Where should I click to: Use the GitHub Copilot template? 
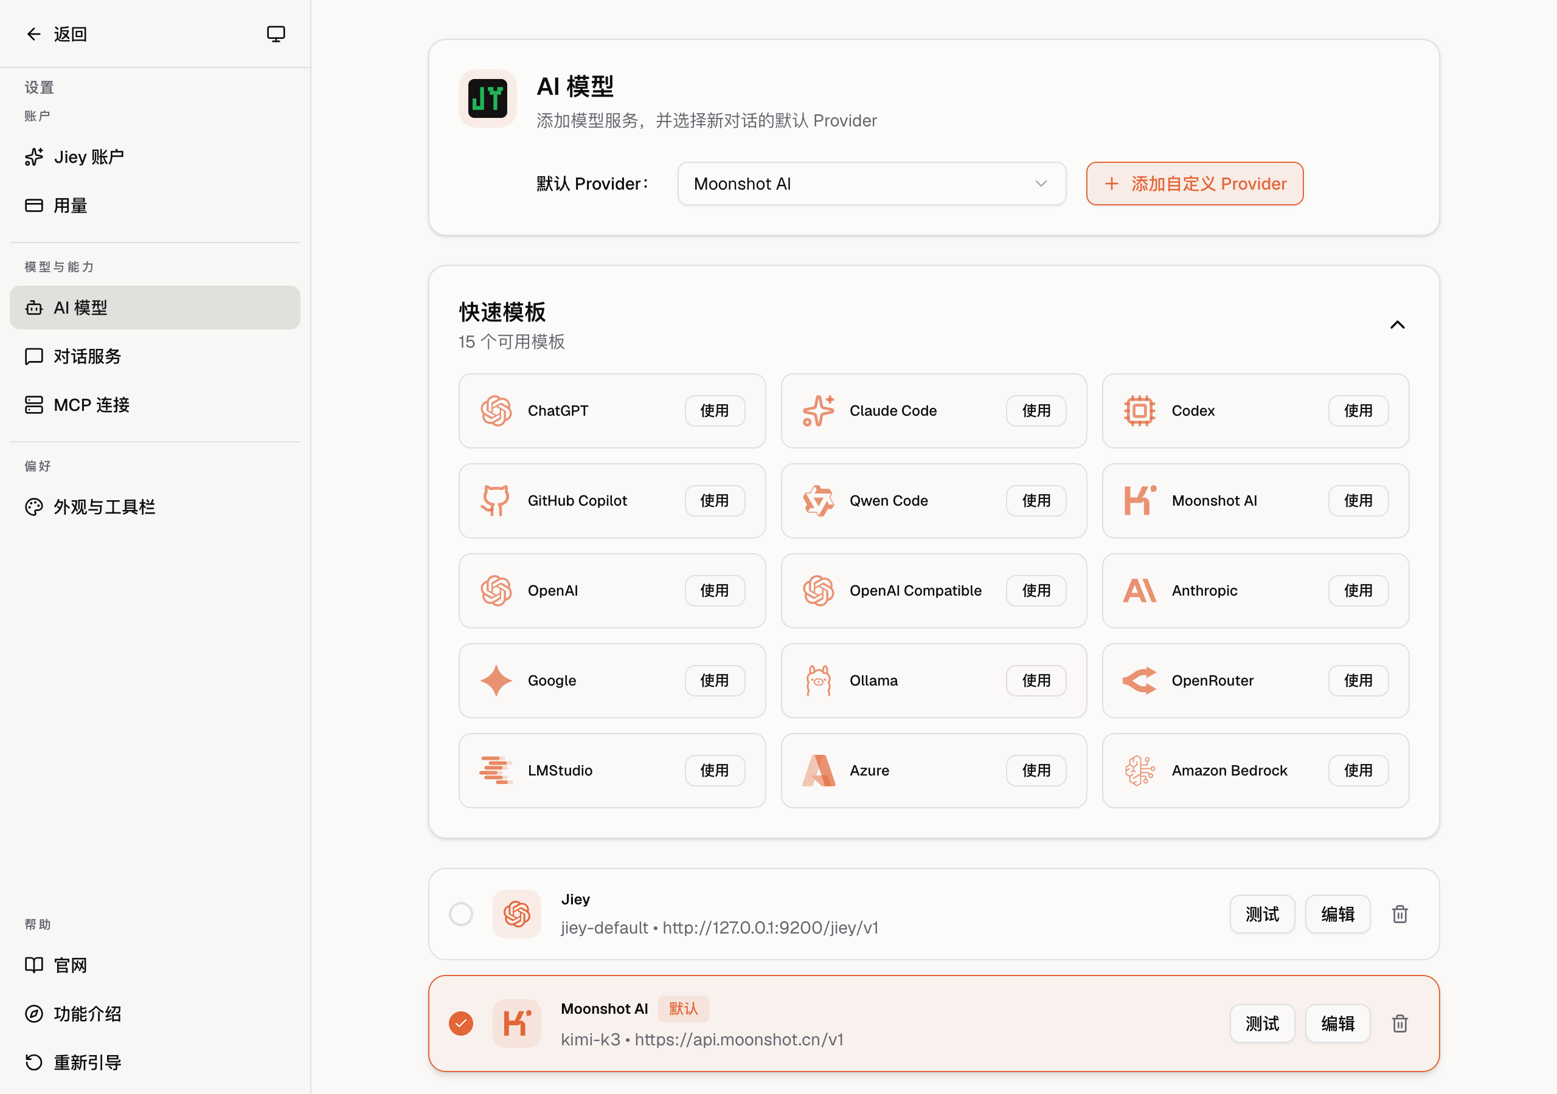coord(715,501)
